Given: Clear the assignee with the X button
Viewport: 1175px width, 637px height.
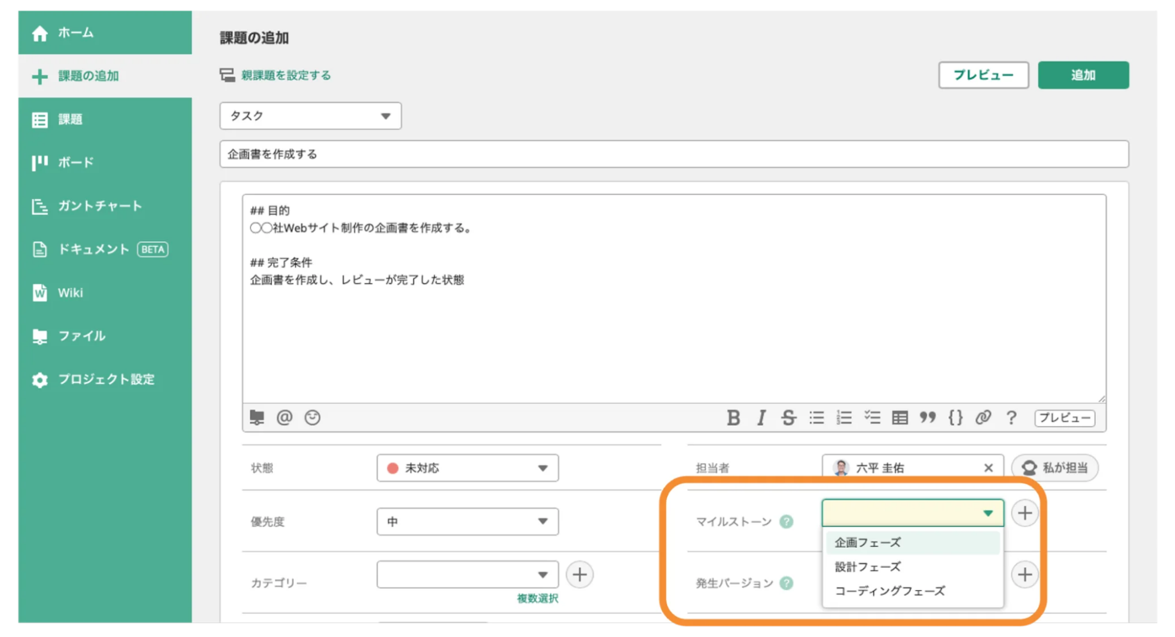Looking at the screenshot, I should [988, 468].
